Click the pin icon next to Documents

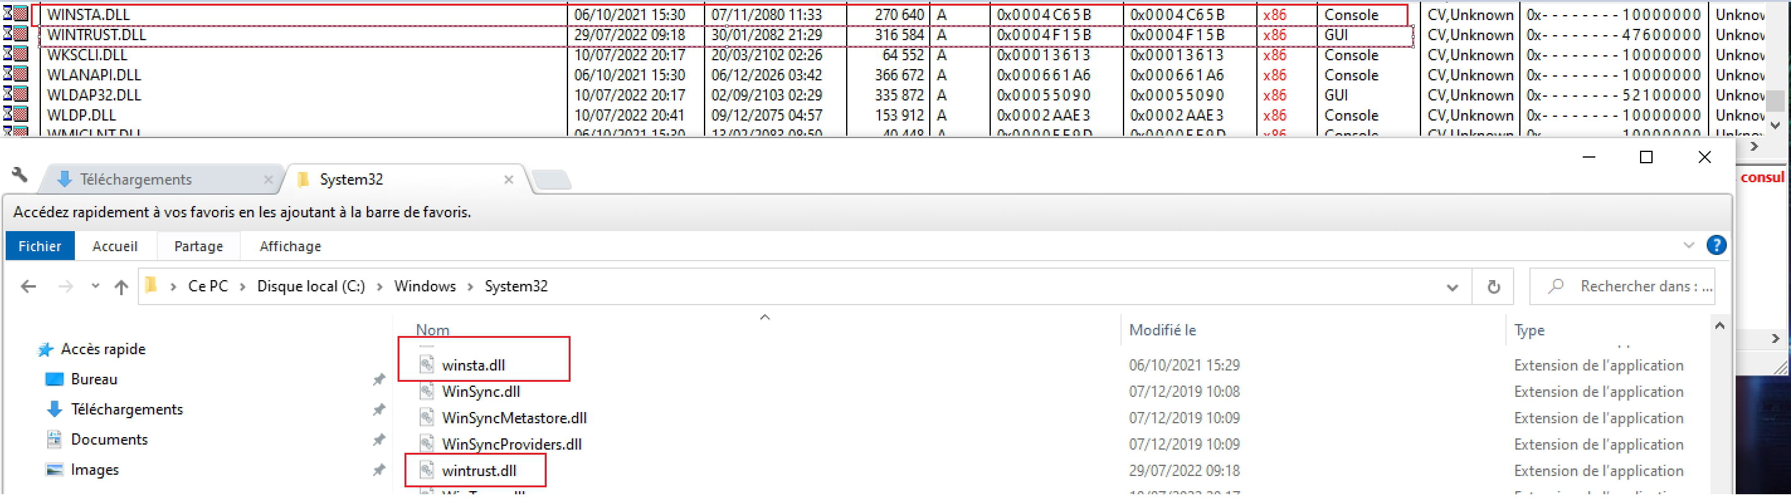point(378,440)
